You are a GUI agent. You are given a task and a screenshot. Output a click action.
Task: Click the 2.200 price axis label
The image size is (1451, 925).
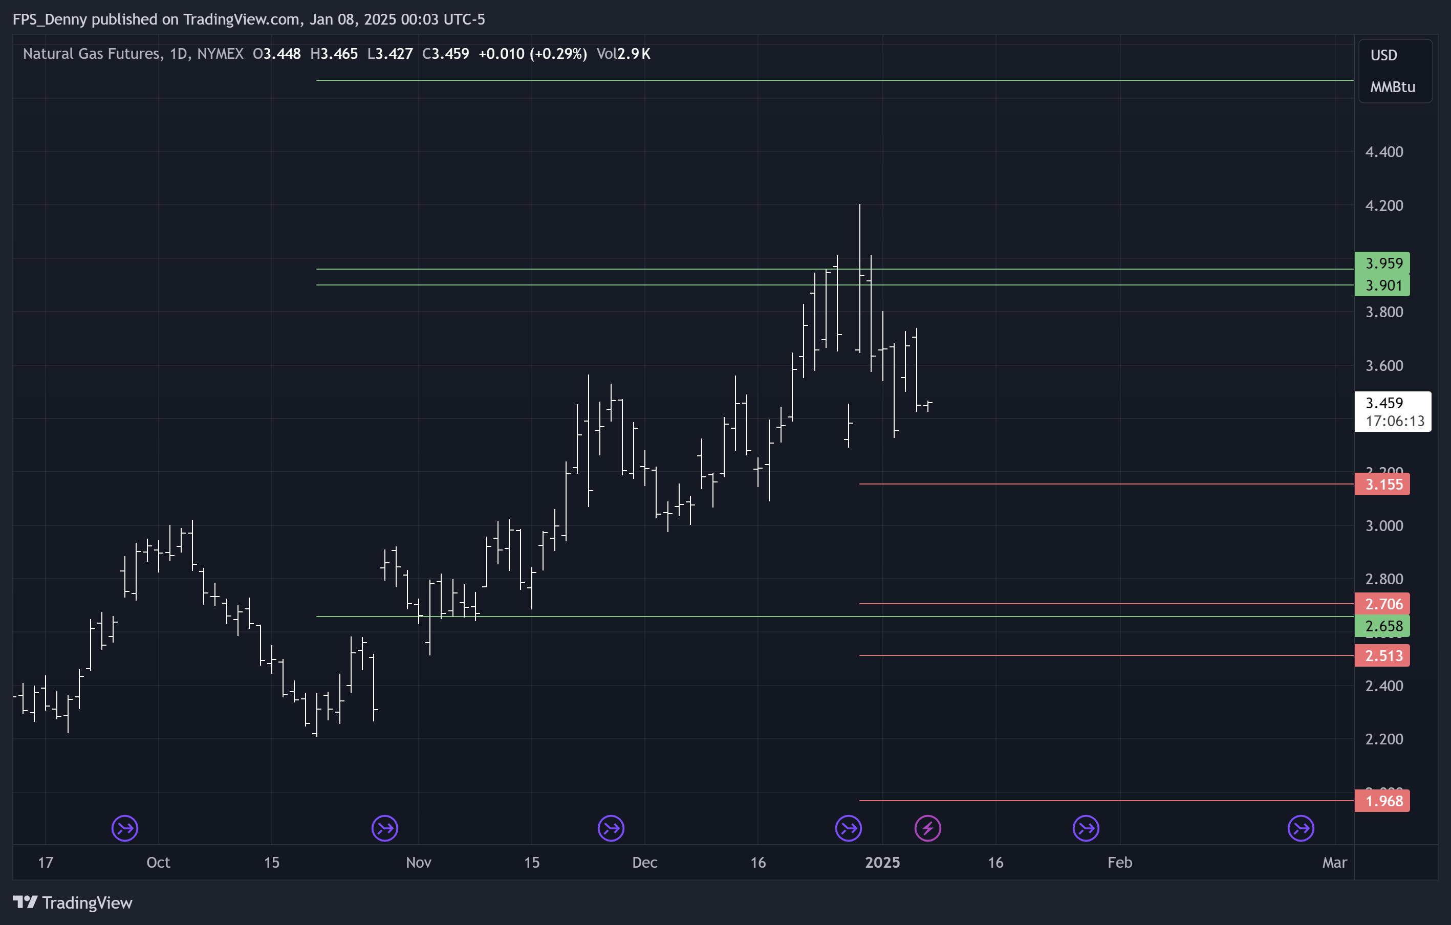(1384, 739)
